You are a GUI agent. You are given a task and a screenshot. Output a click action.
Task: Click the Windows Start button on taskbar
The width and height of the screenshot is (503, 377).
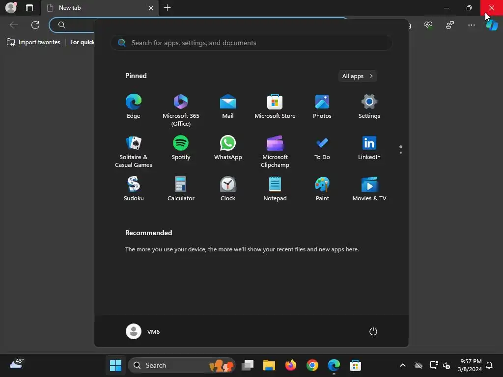pos(115,365)
